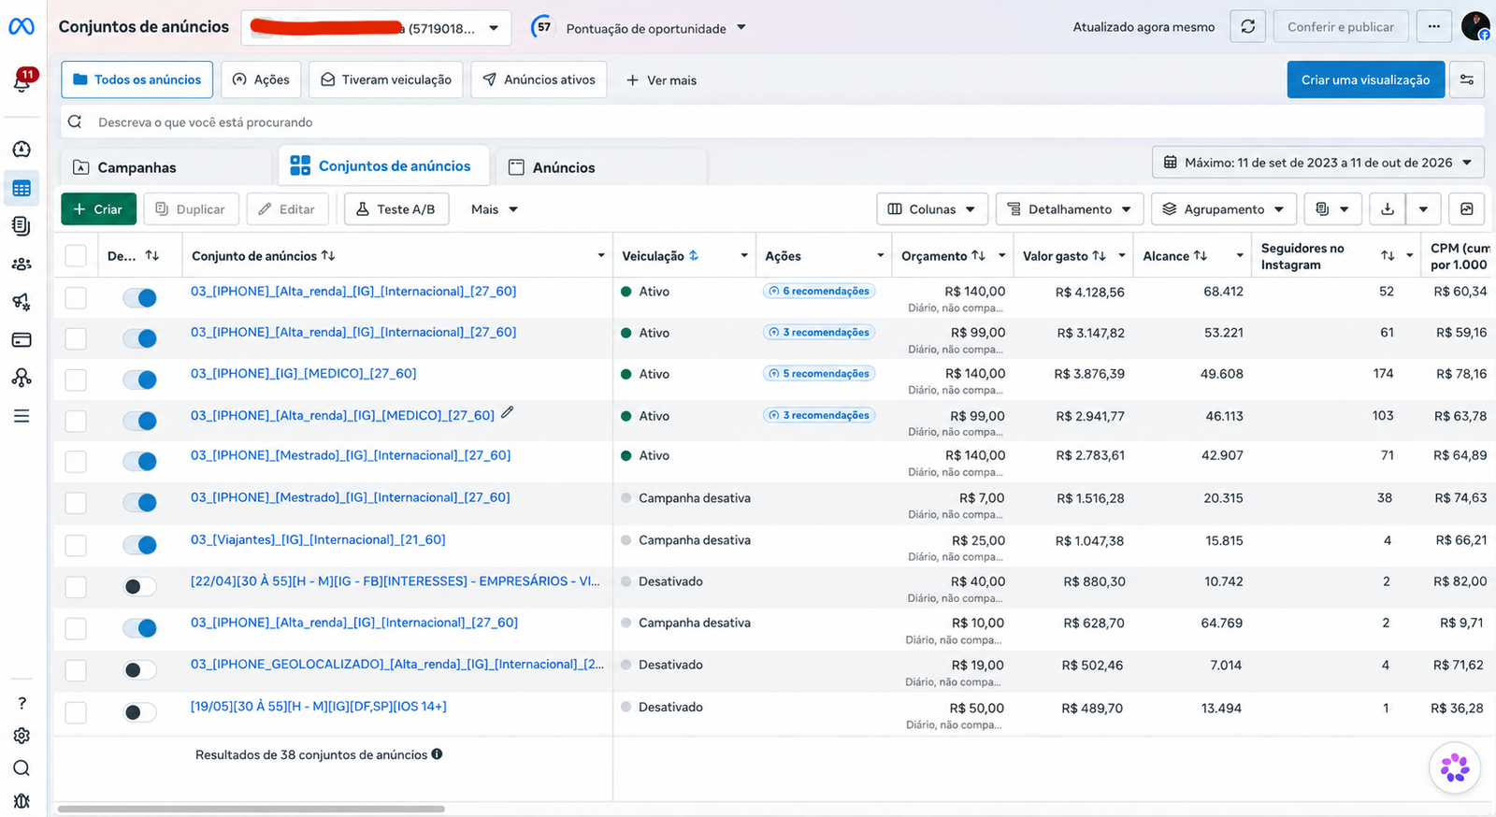Click the Meta logo icon
The image size is (1496, 817).
pos(22,27)
